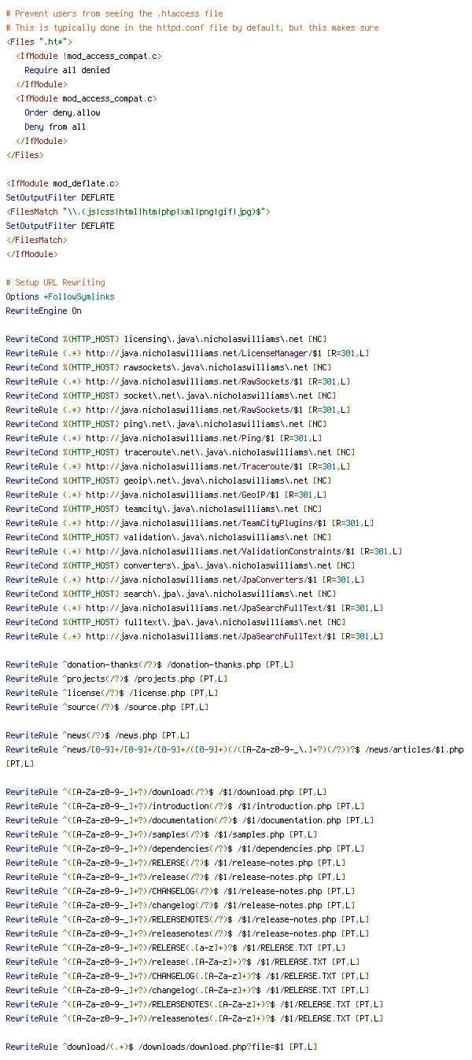Click the uppercase /RELEASENOTES(/?)$ rule
Image resolution: width=472 pixels, height=1060 pixels.
click(x=187, y=919)
